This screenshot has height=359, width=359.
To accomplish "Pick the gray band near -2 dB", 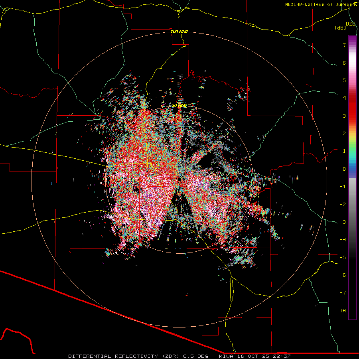I will [352, 205].
